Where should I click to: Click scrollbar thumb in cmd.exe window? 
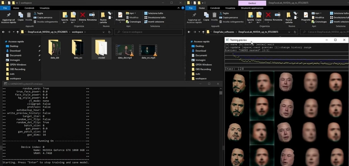(220, 93)
